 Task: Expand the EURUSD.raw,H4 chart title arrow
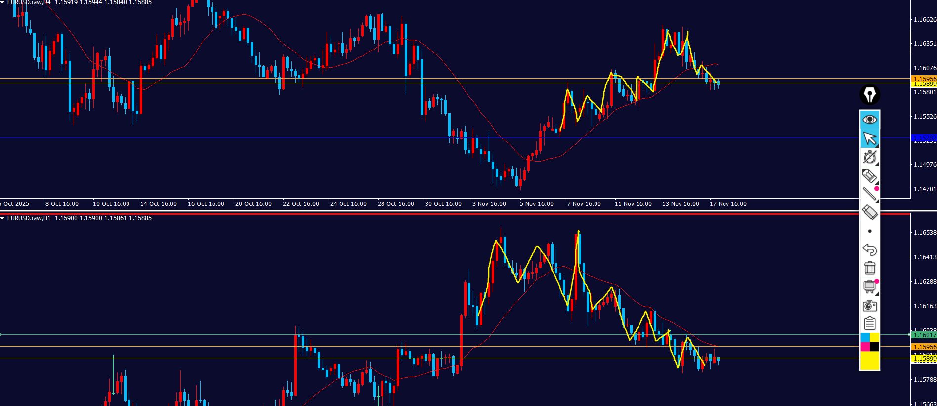(3, 2)
